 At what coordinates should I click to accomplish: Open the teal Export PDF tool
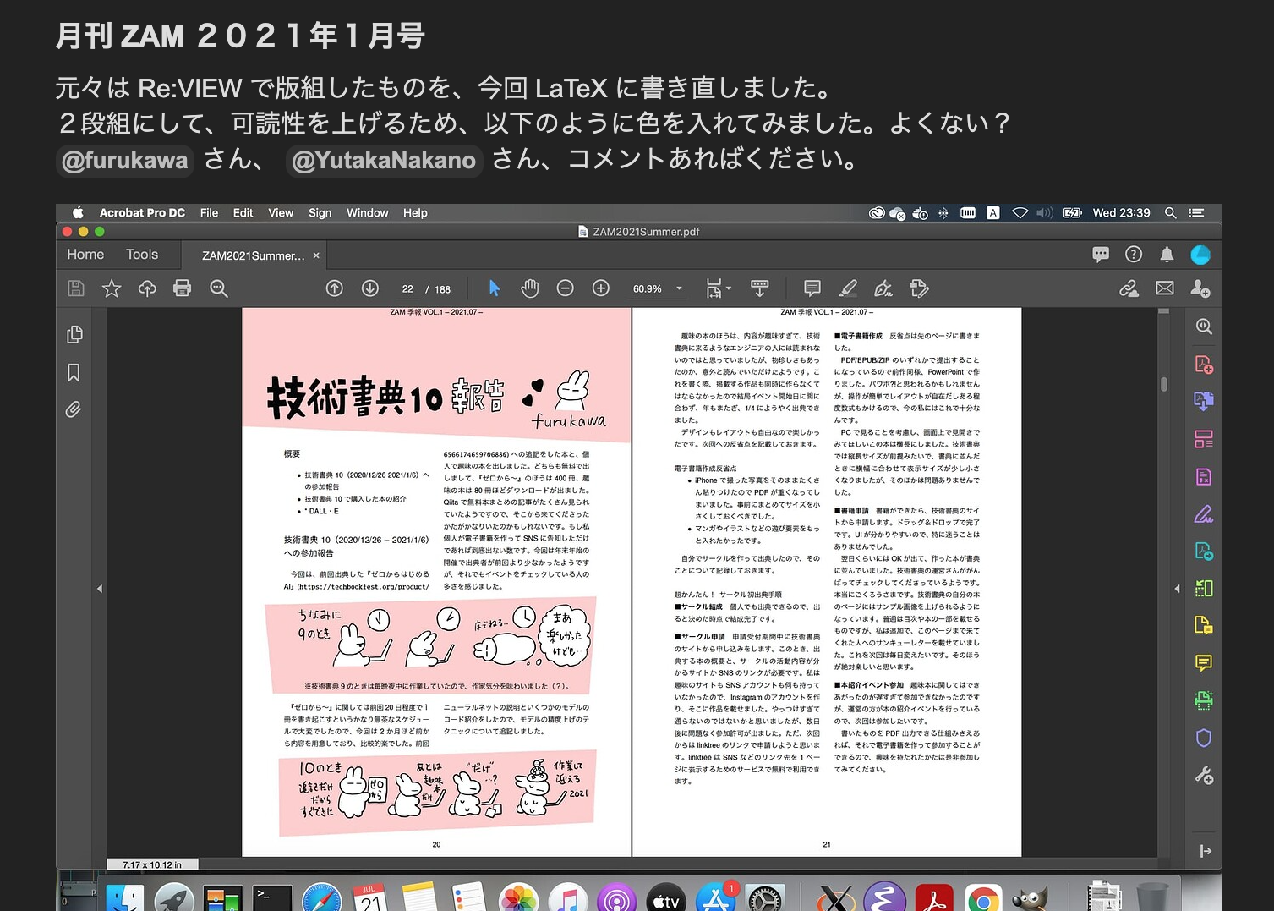[x=1204, y=551]
